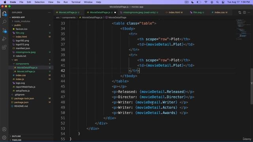Open macOS Spotlight search icon
This screenshot has width=253, height=142.
coord(217,2)
